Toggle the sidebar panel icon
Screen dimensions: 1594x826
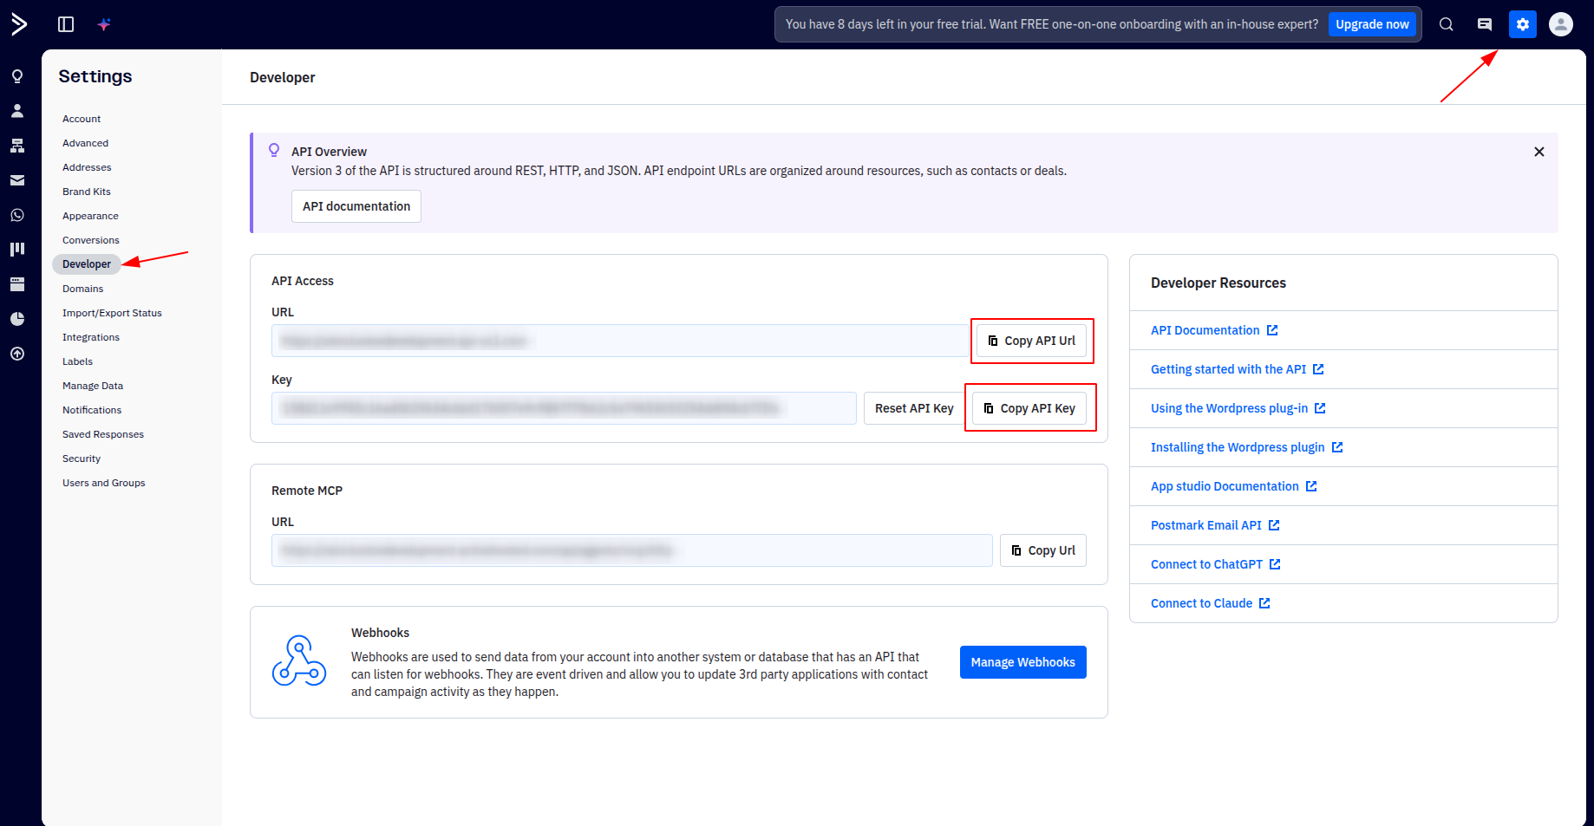pos(66,24)
